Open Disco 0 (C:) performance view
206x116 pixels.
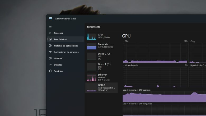101,56
